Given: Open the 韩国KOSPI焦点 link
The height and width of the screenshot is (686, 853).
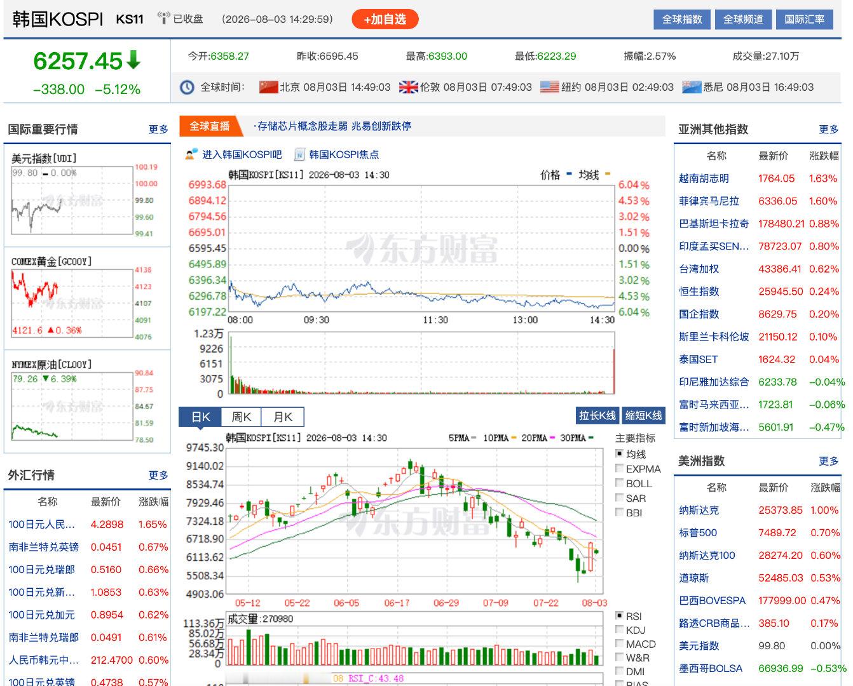Looking at the screenshot, I should pos(344,154).
